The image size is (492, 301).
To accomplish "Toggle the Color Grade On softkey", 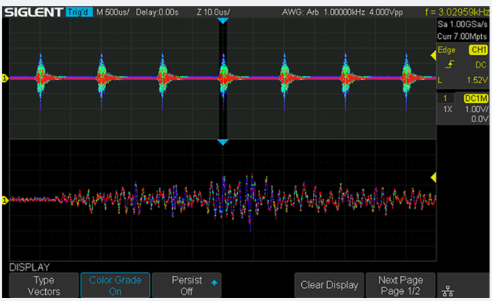I will (x=115, y=286).
